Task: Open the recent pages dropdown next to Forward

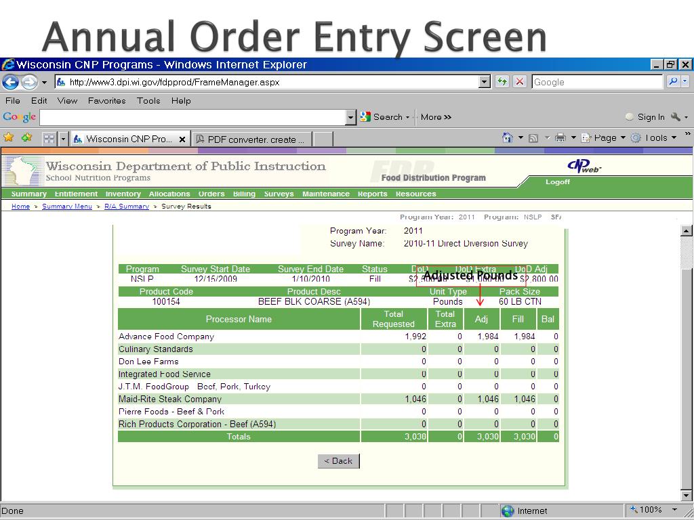Action: [x=44, y=82]
